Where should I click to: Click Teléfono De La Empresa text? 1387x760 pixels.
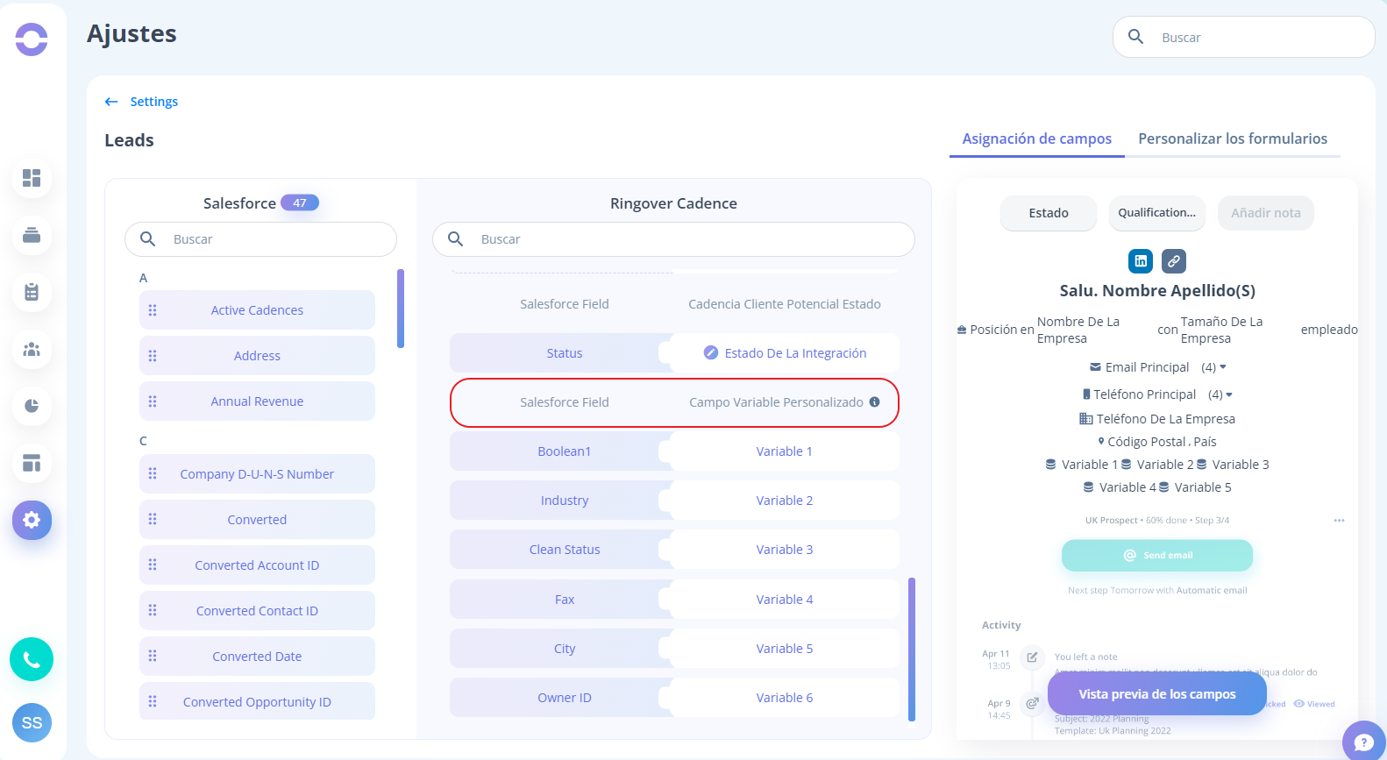pos(1165,419)
